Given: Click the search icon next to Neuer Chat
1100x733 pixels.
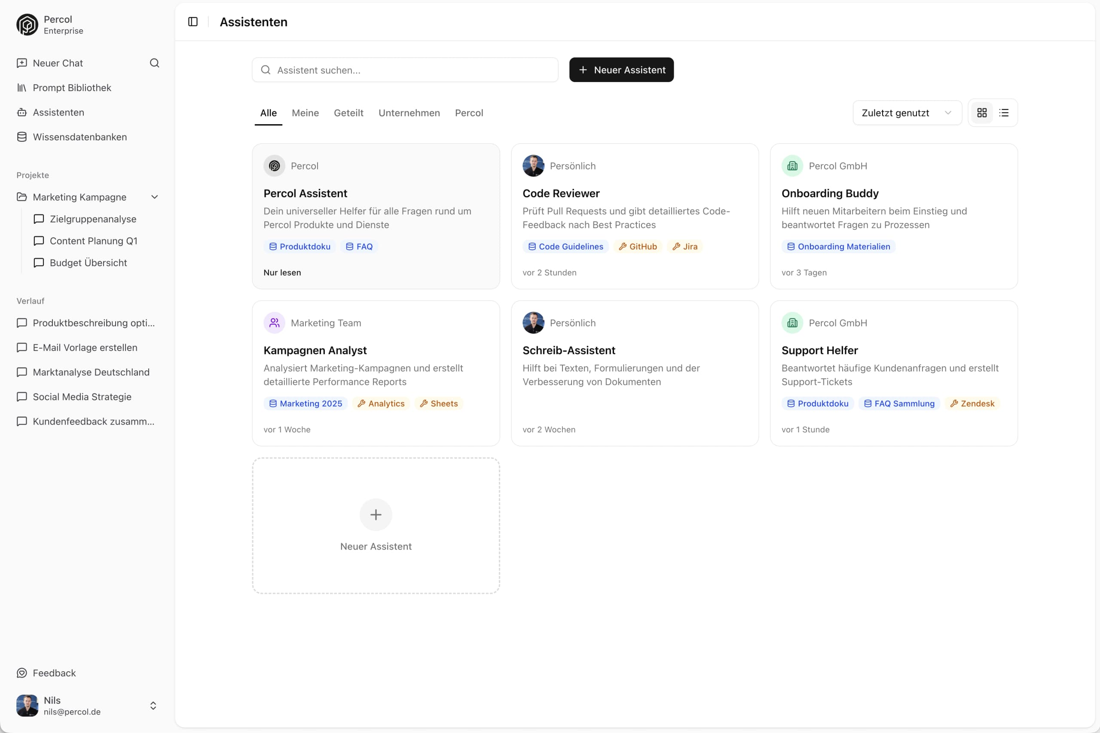Looking at the screenshot, I should pyautogui.click(x=154, y=63).
